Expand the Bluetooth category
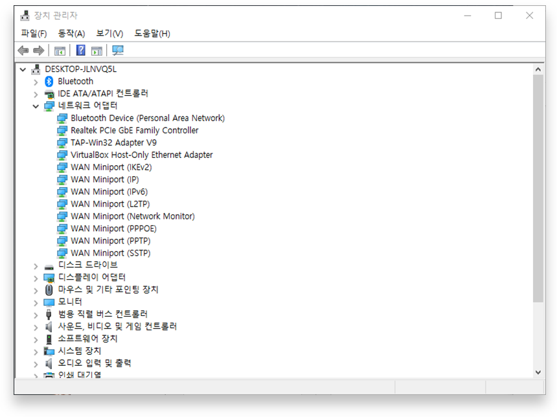 point(36,82)
